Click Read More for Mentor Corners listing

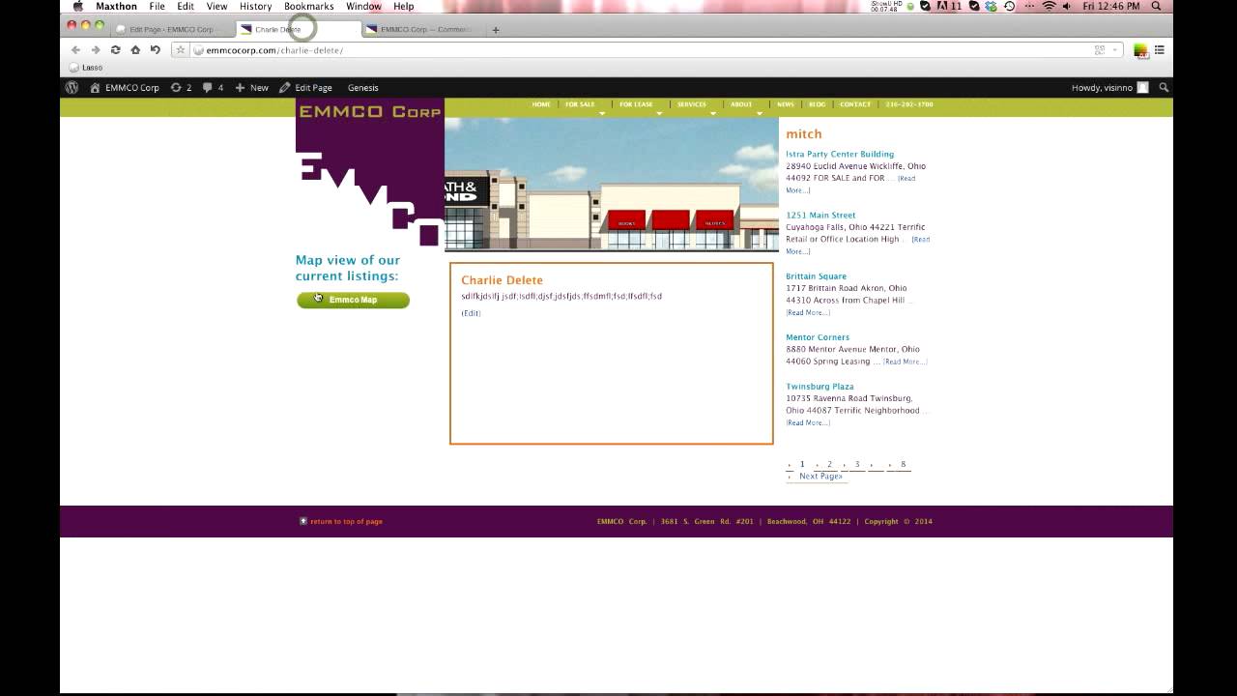coord(905,362)
